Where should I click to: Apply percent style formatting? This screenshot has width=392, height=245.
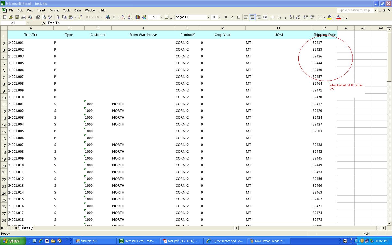pyautogui.click(x=279, y=17)
